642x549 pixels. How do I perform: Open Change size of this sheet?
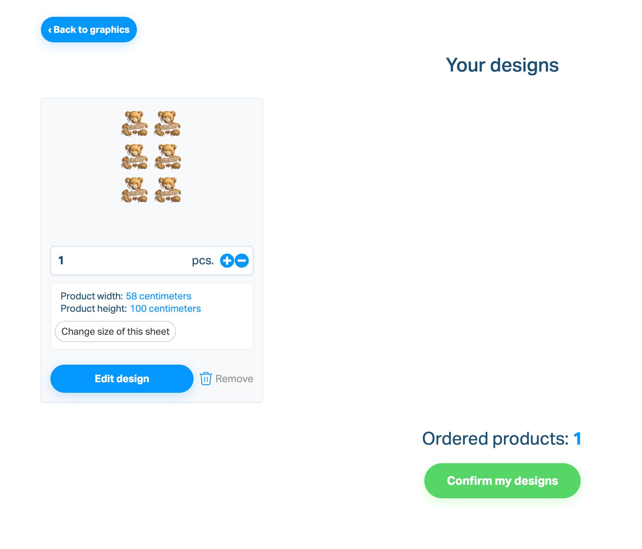click(115, 331)
